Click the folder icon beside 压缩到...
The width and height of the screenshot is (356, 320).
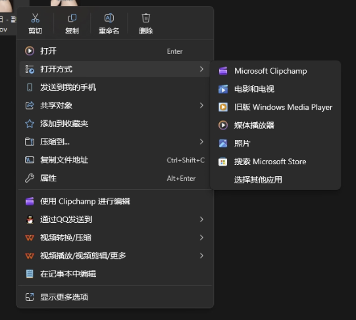(30, 142)
